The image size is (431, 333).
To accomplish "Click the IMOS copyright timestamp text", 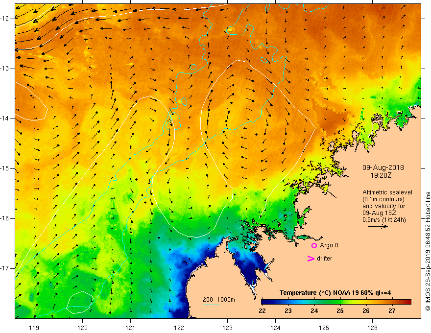I will point(428,251).
